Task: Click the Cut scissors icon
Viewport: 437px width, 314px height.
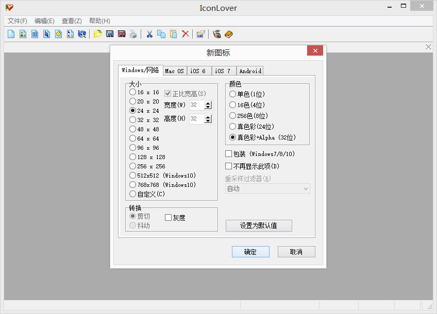Action: tap(149, 34)
